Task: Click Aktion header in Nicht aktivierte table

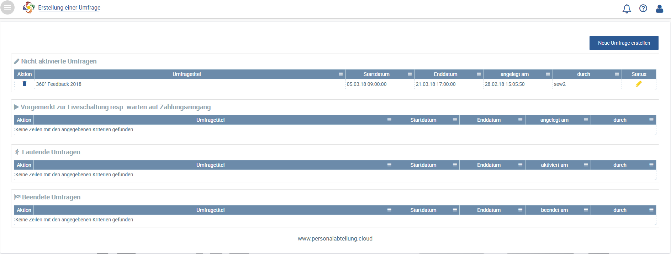Action: [25, 74]
